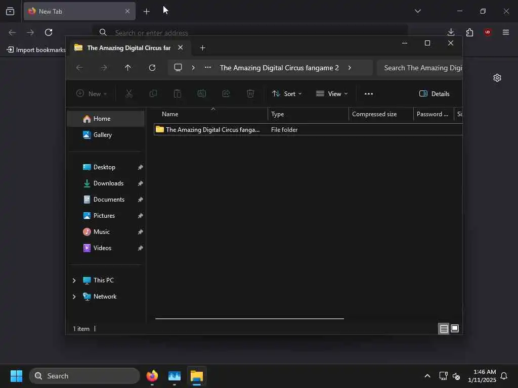Open Firefox extensions puzzle icon
The width and height of the screenshot is (518, 388).
469,32
